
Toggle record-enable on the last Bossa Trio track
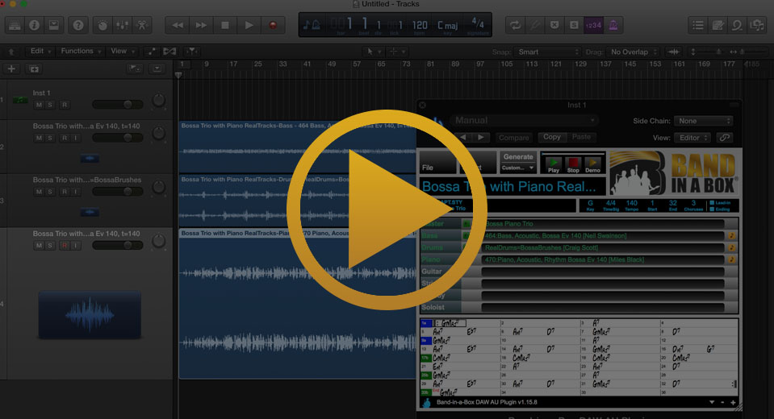tap(65, 246)
